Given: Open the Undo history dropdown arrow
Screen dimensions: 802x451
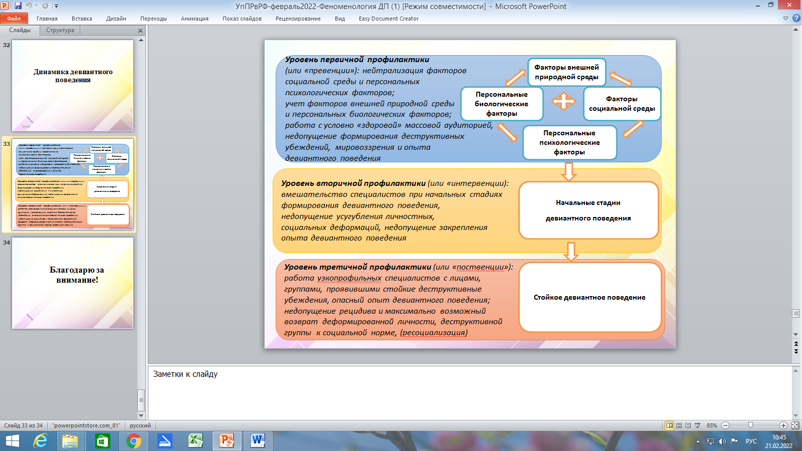Looking at the screenshot, I should 36,6.
